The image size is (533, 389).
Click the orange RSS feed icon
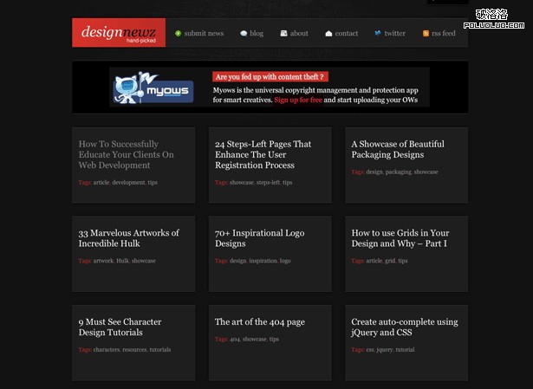point(426,34)
